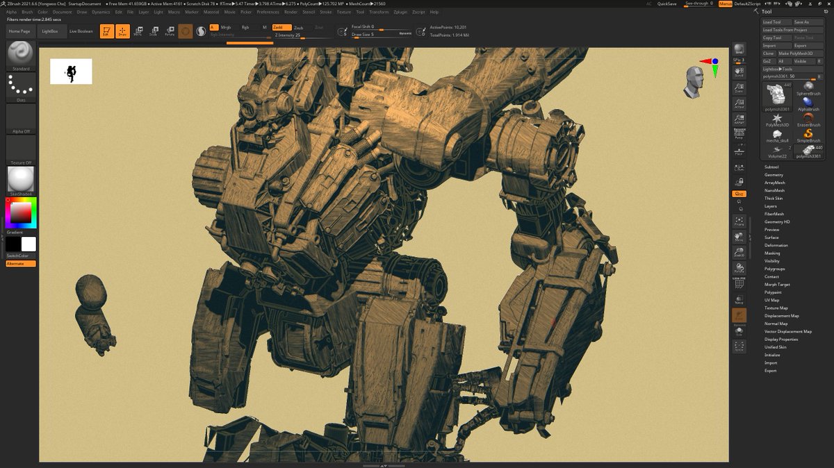Viewport: 834px width, 468px height.
Task: Switch to the Move transform tool
Action: 138,31
